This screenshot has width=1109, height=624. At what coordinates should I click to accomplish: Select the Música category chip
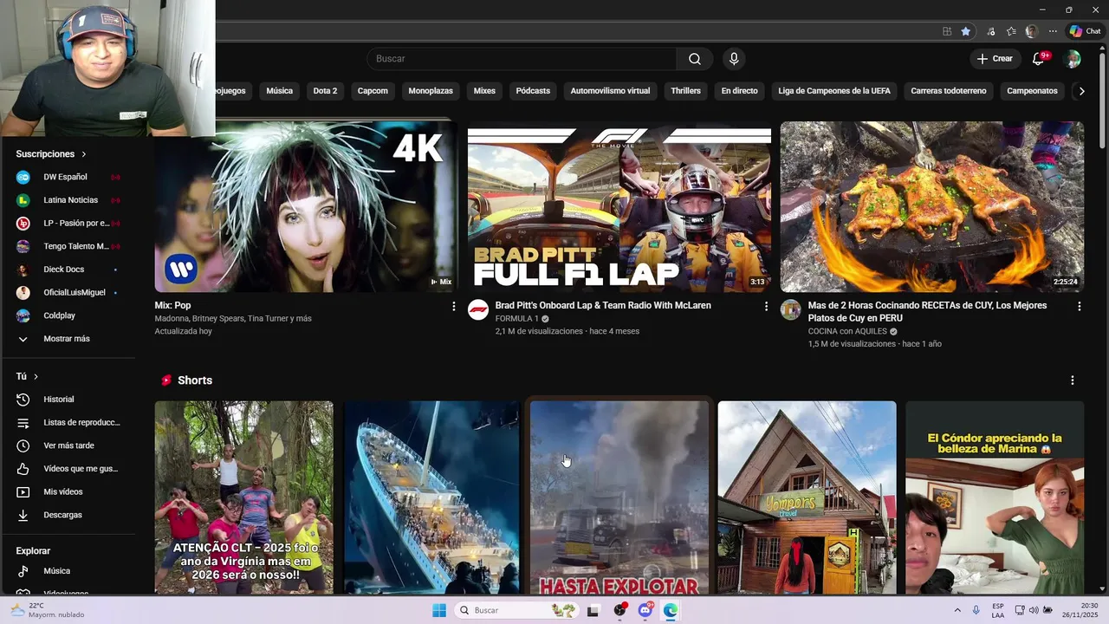tap(280, 90)
